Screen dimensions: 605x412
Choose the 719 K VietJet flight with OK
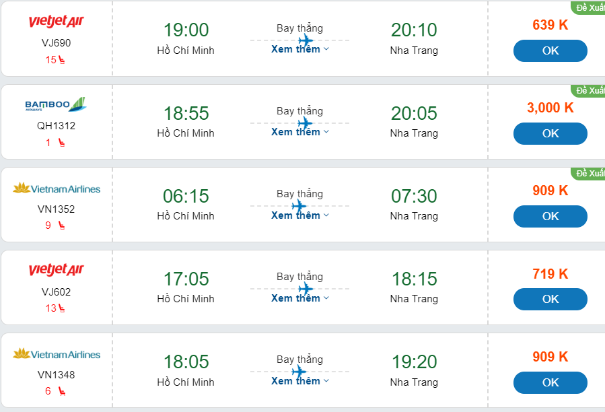550,299
